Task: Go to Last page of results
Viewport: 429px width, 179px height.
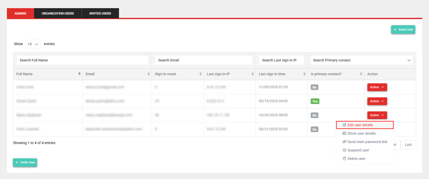Action: click(408, 145)
